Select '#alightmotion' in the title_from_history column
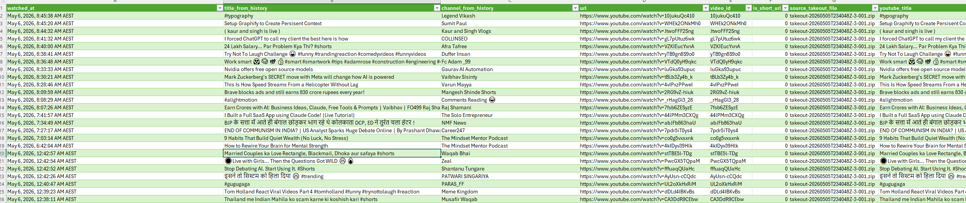 point(332,100)
